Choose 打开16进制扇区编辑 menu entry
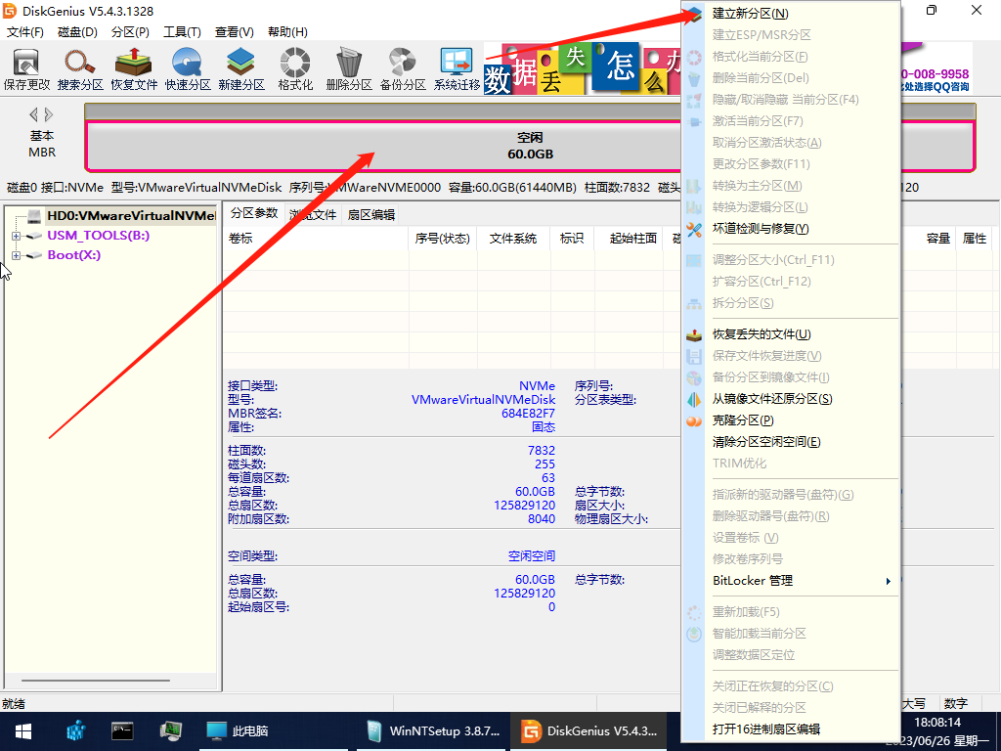Viewport: 1001px width, 751px height. coord(790,729)
